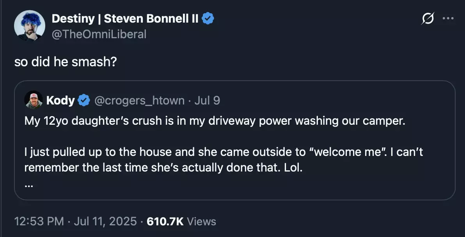Click Kody's blue verified checkmark

click(x=84, y=101)
